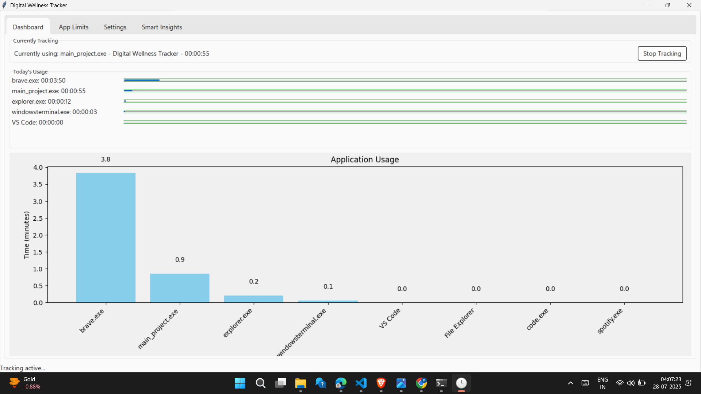Switch the ENG IN input language
The height and width of the screenshot is (394, 701).
pos(603,383)
